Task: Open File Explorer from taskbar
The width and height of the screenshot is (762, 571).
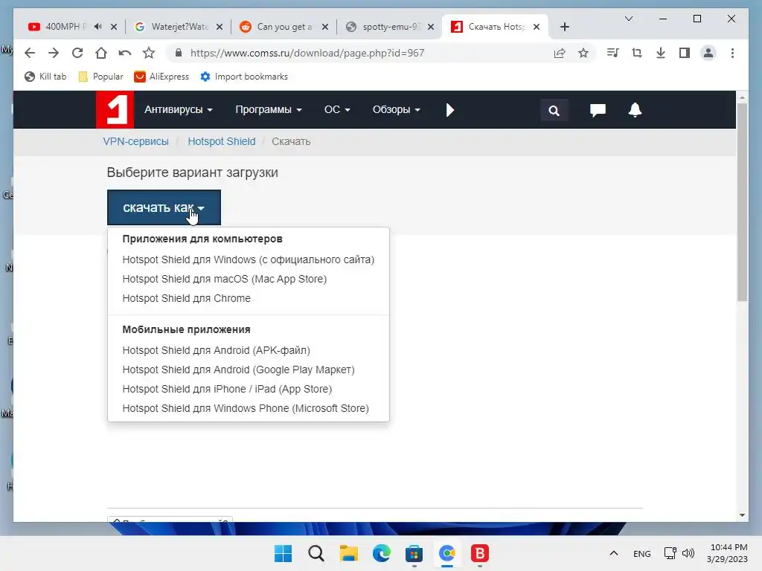Action: click(348, 553)
